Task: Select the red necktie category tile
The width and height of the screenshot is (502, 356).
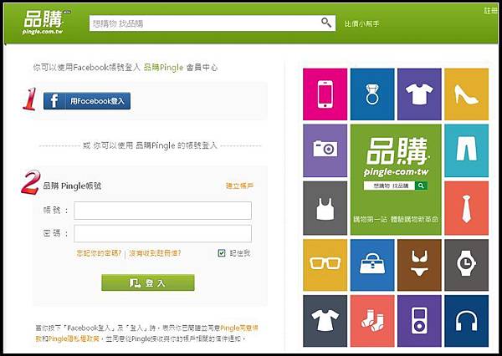Action: pos(467,208)
